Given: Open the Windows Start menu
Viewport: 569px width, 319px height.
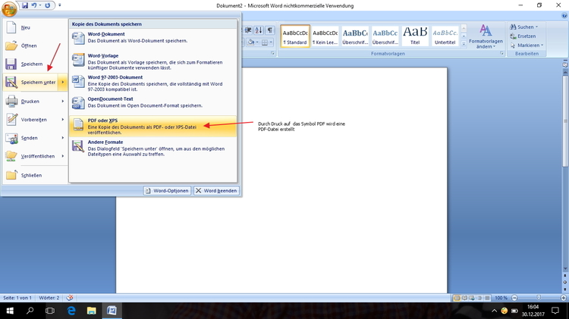Looking at the screenshot, I should 10,311.
